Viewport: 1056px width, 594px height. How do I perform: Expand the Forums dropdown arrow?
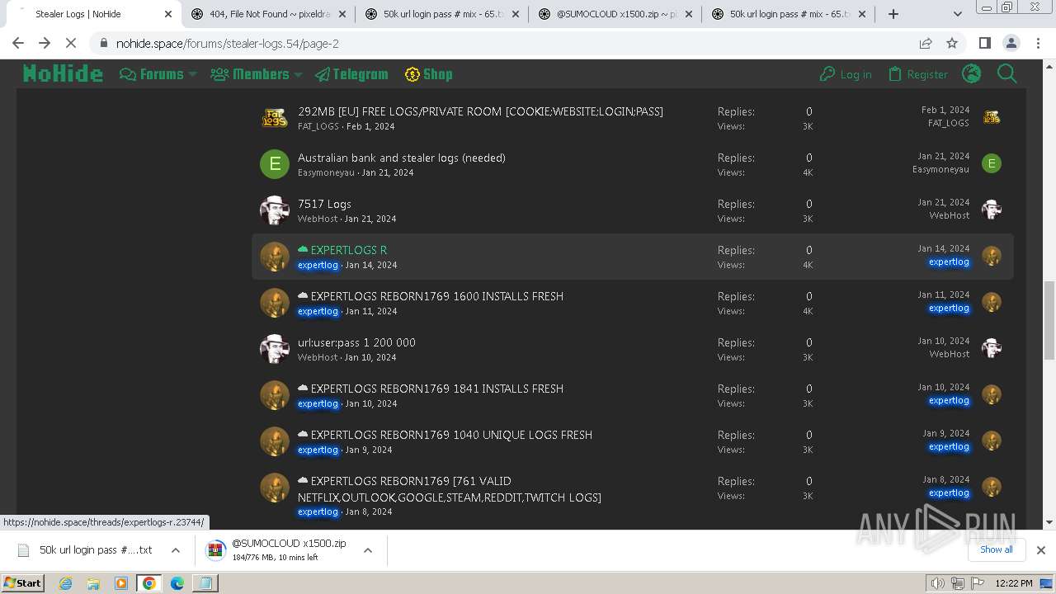(x=193, y=74)
